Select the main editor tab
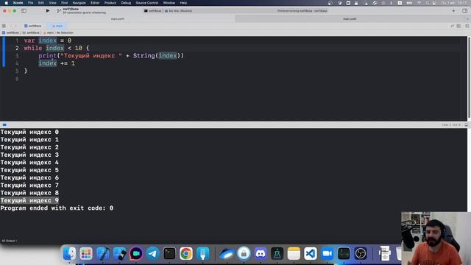 [x=57, y=26]
